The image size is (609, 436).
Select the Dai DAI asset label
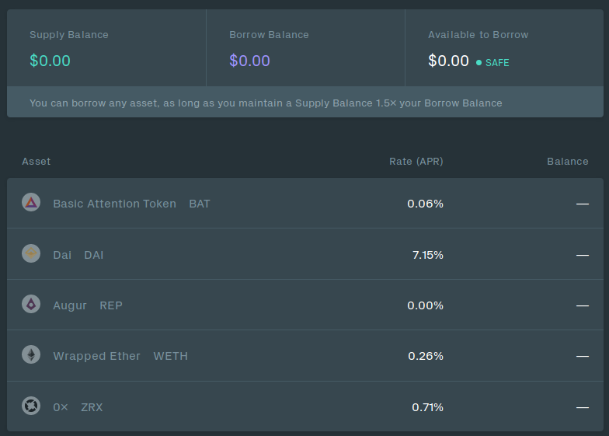(78, 255)
